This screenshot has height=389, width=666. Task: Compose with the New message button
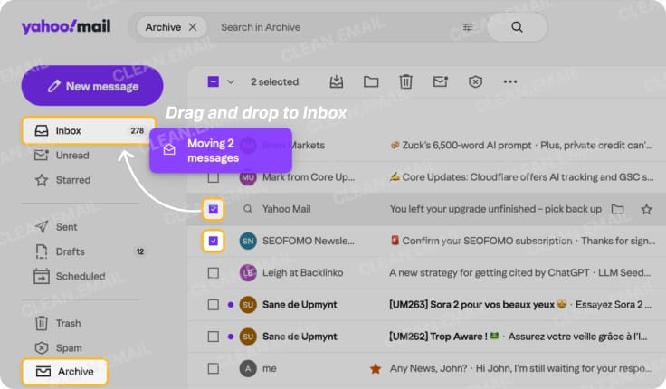tap(92, 86)
